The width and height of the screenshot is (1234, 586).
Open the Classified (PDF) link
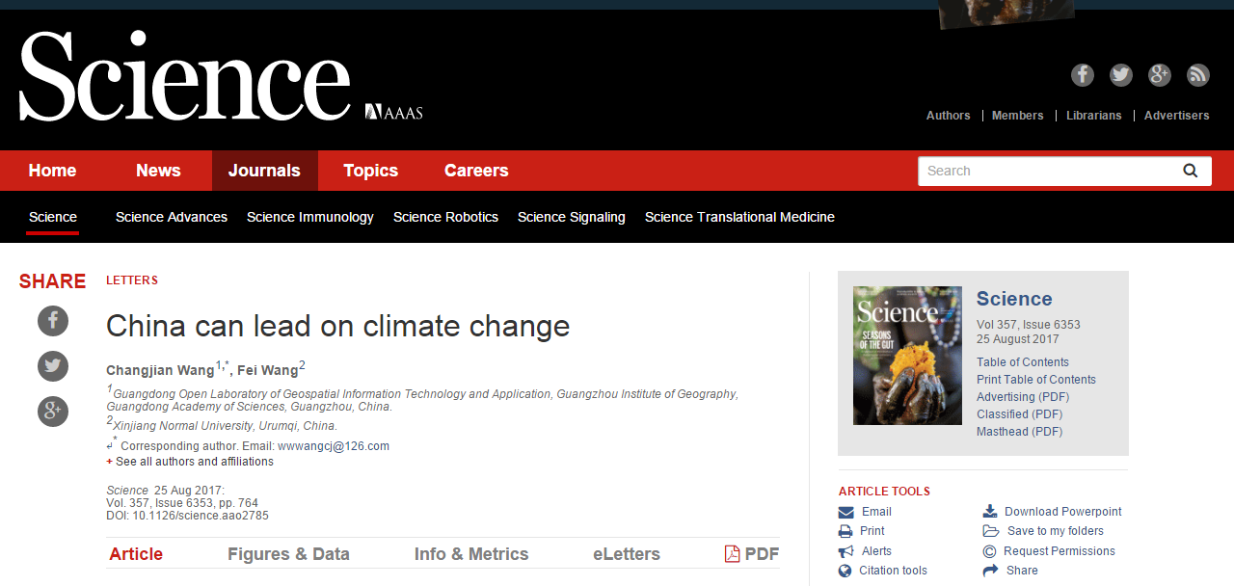[1020, 414]
